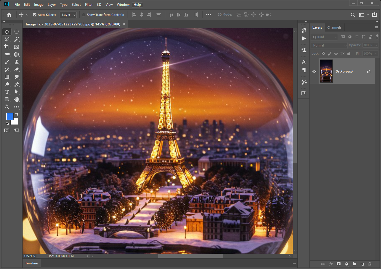Select the Dodge tool
The width and height of the screenshot is (381, 269).
click(7, 84)
